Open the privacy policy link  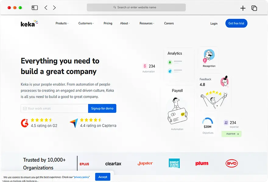pyautogui.click(x=81, y=177)
